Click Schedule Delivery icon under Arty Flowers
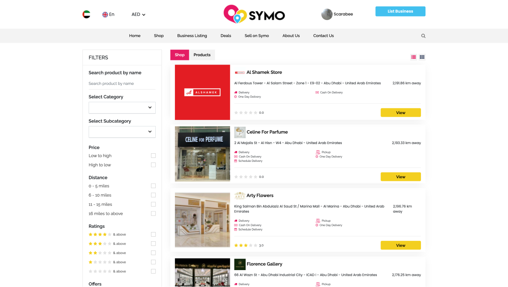Image resolution: width=508 pixels, height=287 pixels. (236, 229)
